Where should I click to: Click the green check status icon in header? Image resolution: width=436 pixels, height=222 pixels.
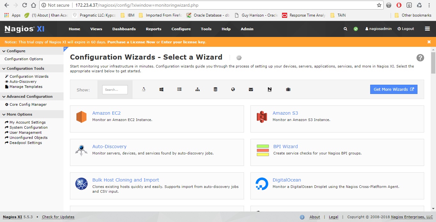[356, 29]
